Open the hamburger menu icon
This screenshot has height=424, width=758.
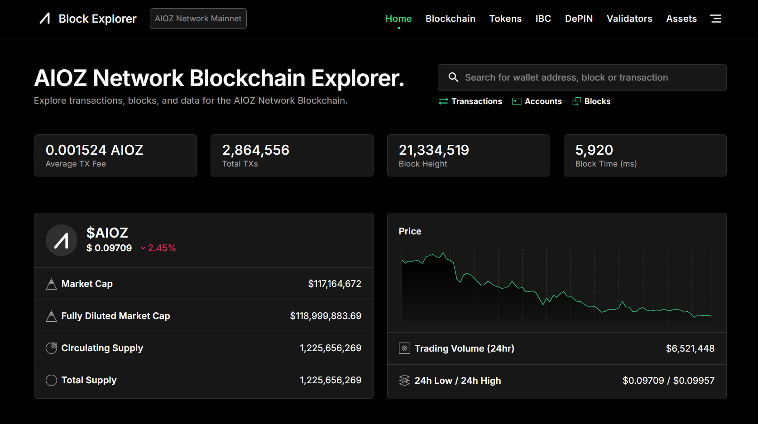coord(715,19)
